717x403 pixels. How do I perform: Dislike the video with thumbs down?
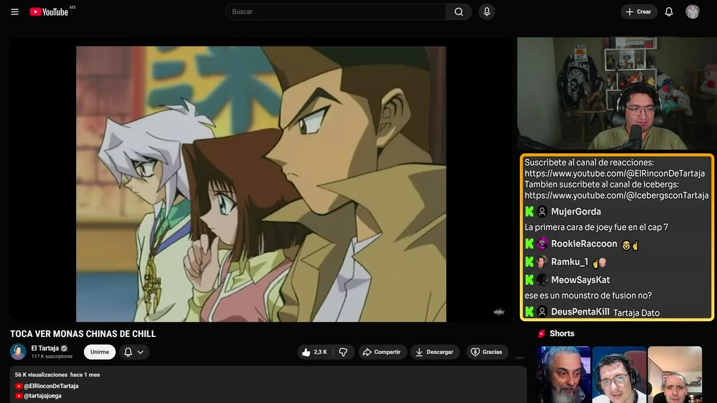pyautogui.click(x=343, y=352)
